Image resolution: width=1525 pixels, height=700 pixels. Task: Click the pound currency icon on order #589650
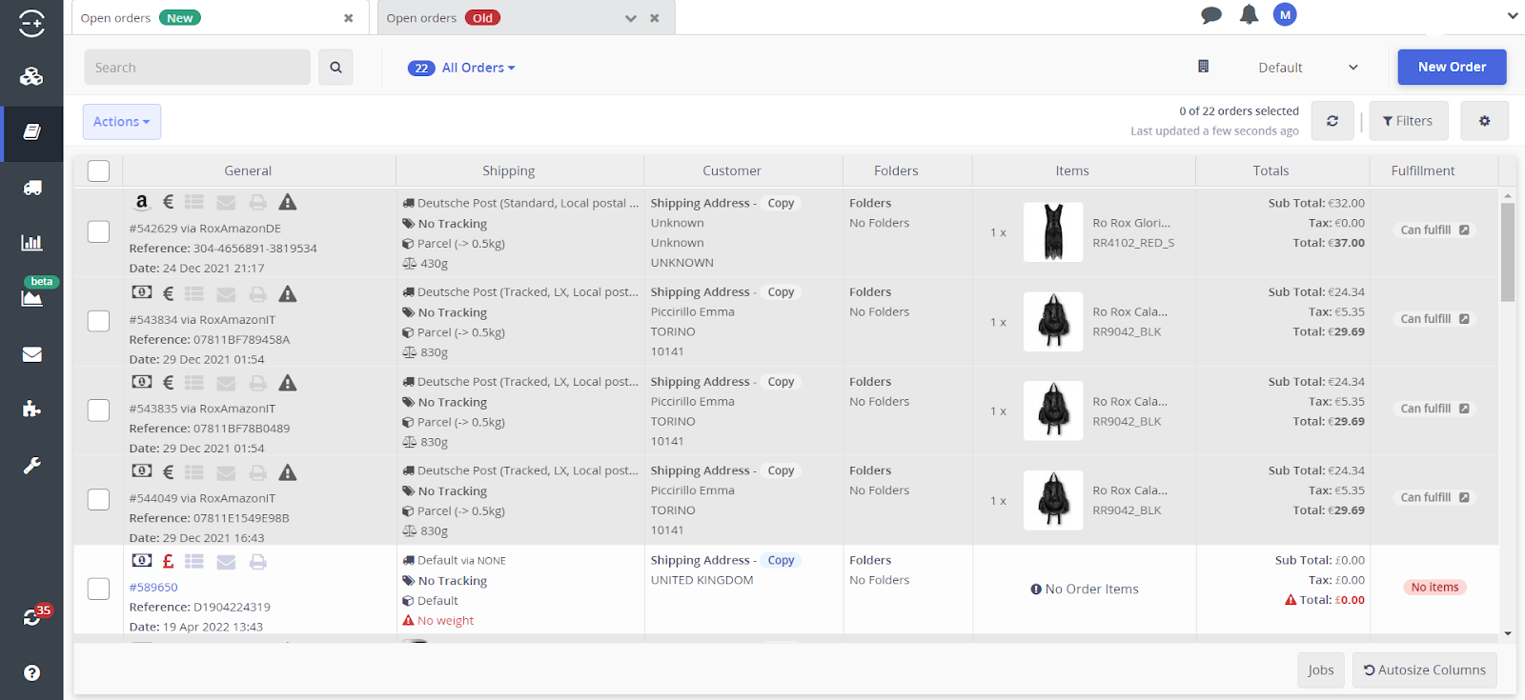pyautogui.click(x=168, y=562)
